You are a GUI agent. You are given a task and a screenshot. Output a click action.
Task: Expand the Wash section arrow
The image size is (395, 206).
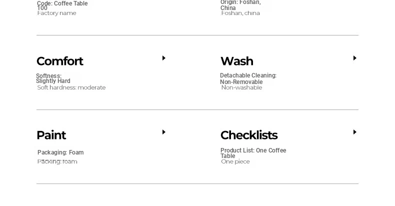coord(354,58)
